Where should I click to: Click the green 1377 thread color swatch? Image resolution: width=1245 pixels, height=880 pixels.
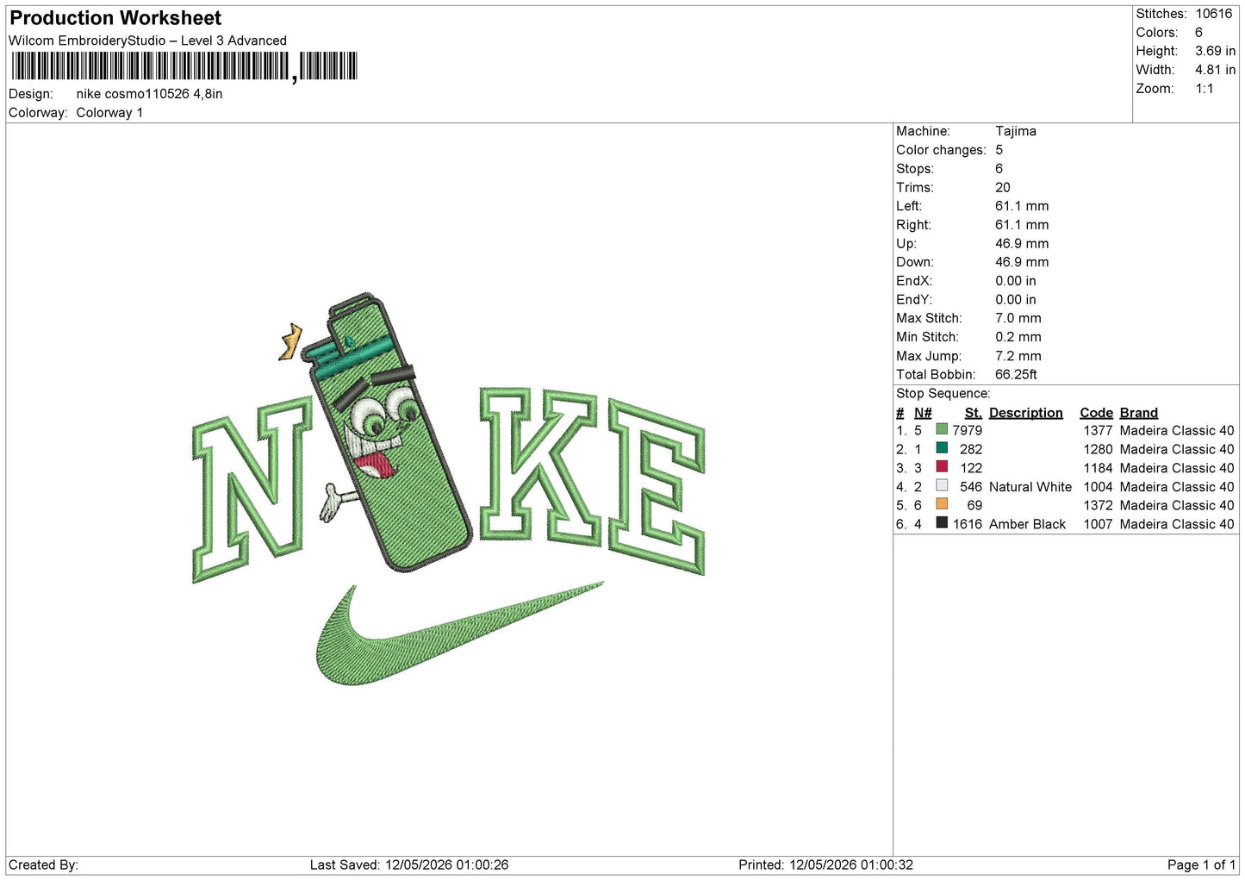[x=942, y=429]
